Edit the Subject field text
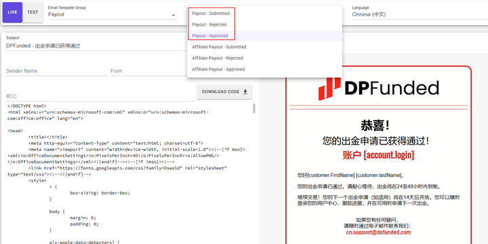This screenshot has width=488, height=244. tap(96, 46)
